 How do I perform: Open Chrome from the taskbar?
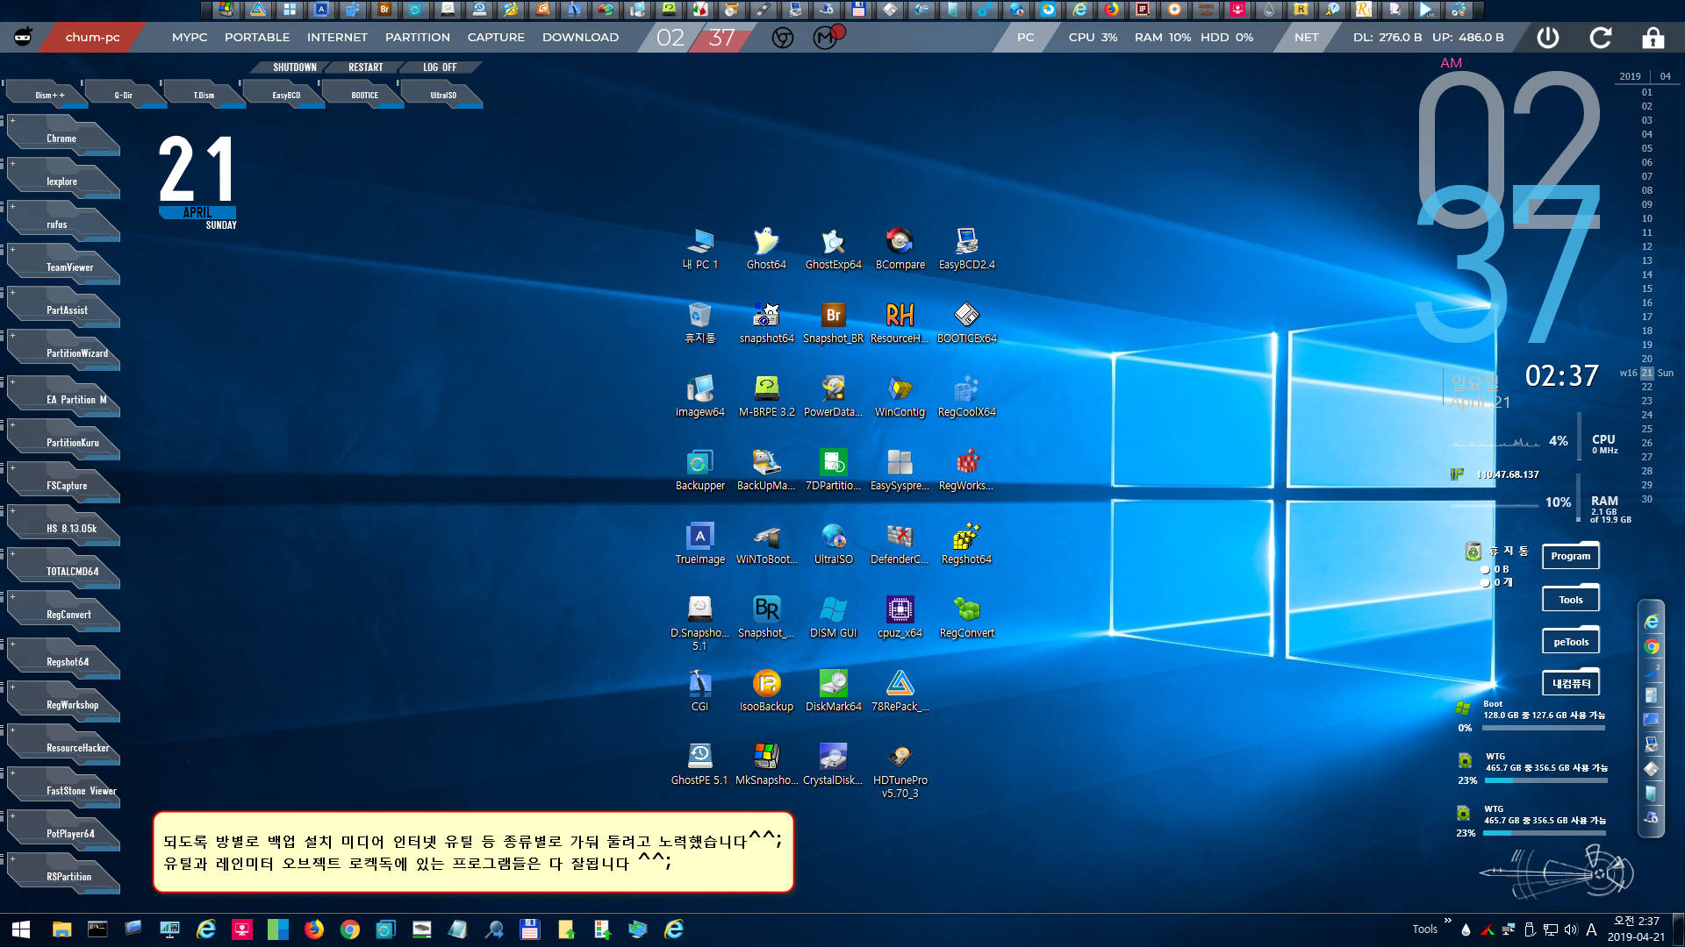pyautogui.click(x=350, y=929)
